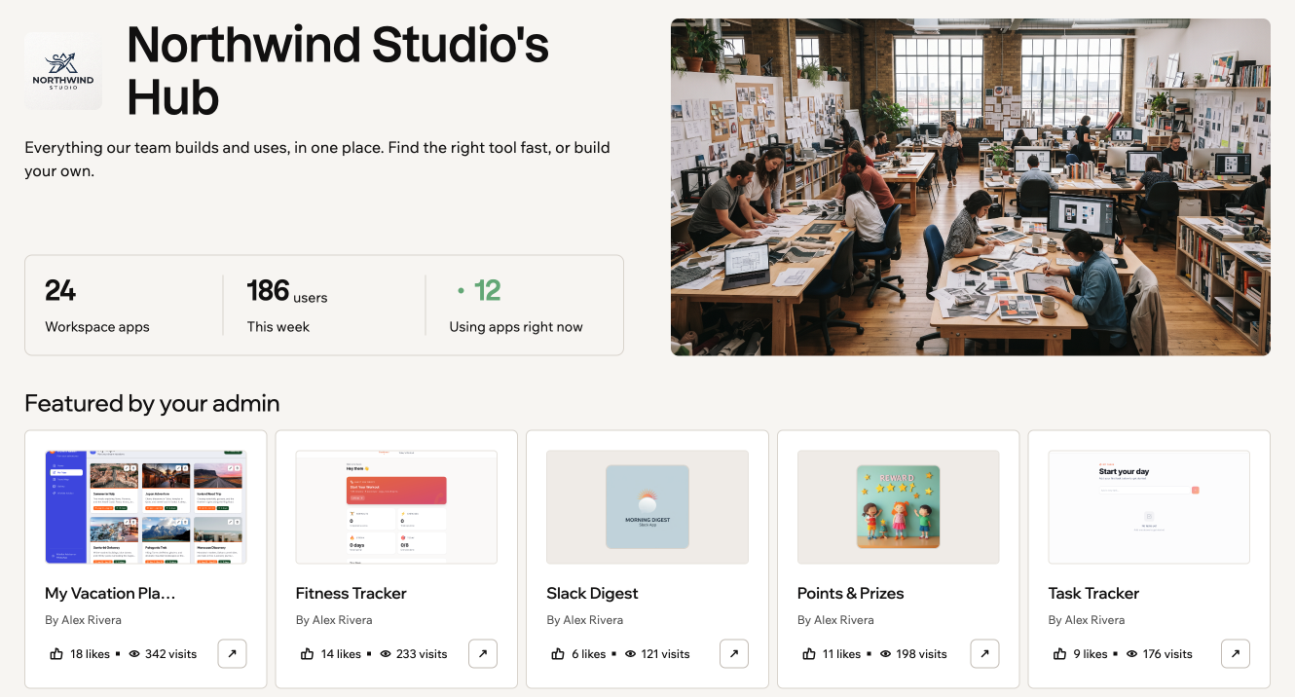Click the 176 visits count
The image size is (1295, 697).
pyautogui.click(x=1167, y=654)
